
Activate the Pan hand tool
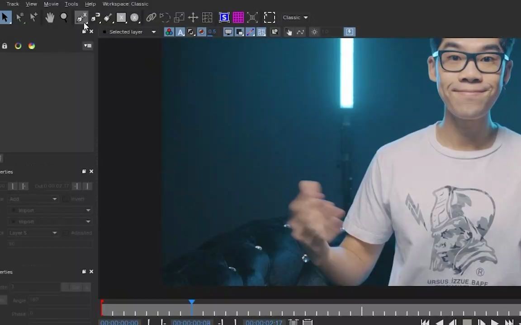click(x=50, y=17)
